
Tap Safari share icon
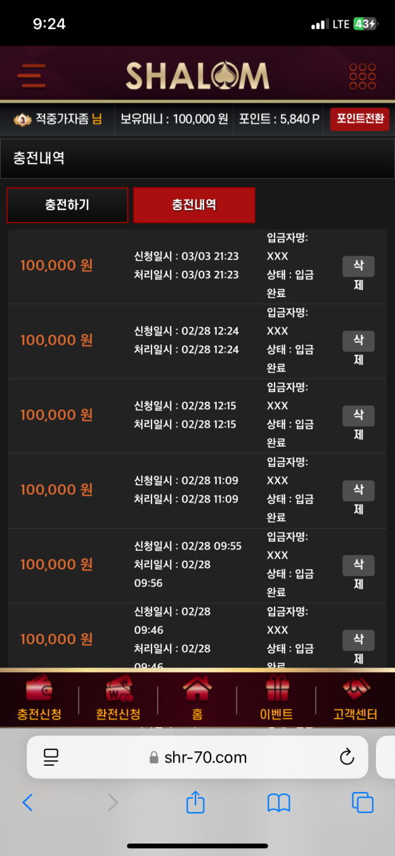pyautogui.click(x=196, y=801)
